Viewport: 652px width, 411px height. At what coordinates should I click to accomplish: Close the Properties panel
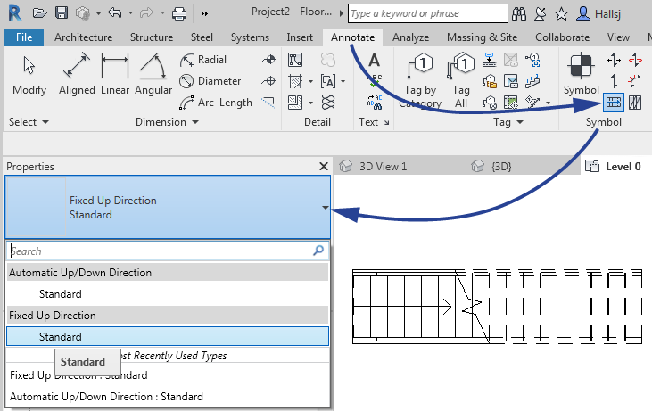324,166
